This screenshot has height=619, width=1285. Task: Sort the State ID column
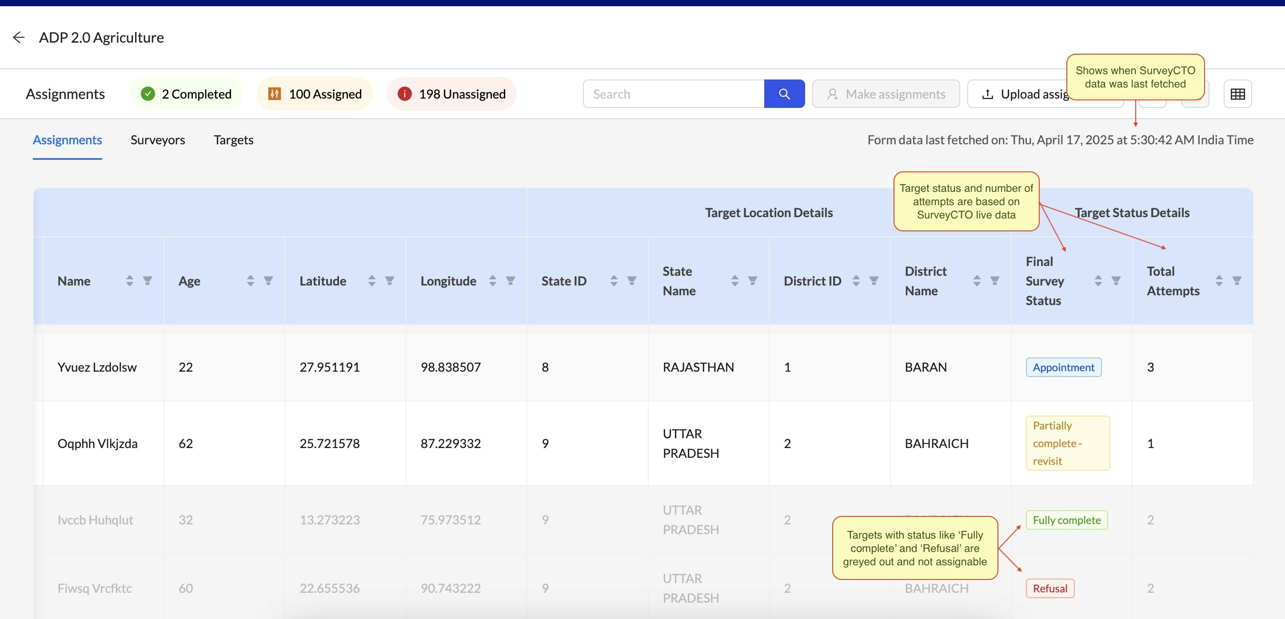614,281
